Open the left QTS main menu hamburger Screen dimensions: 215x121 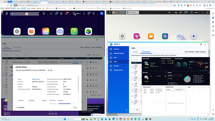click(7, 13)
